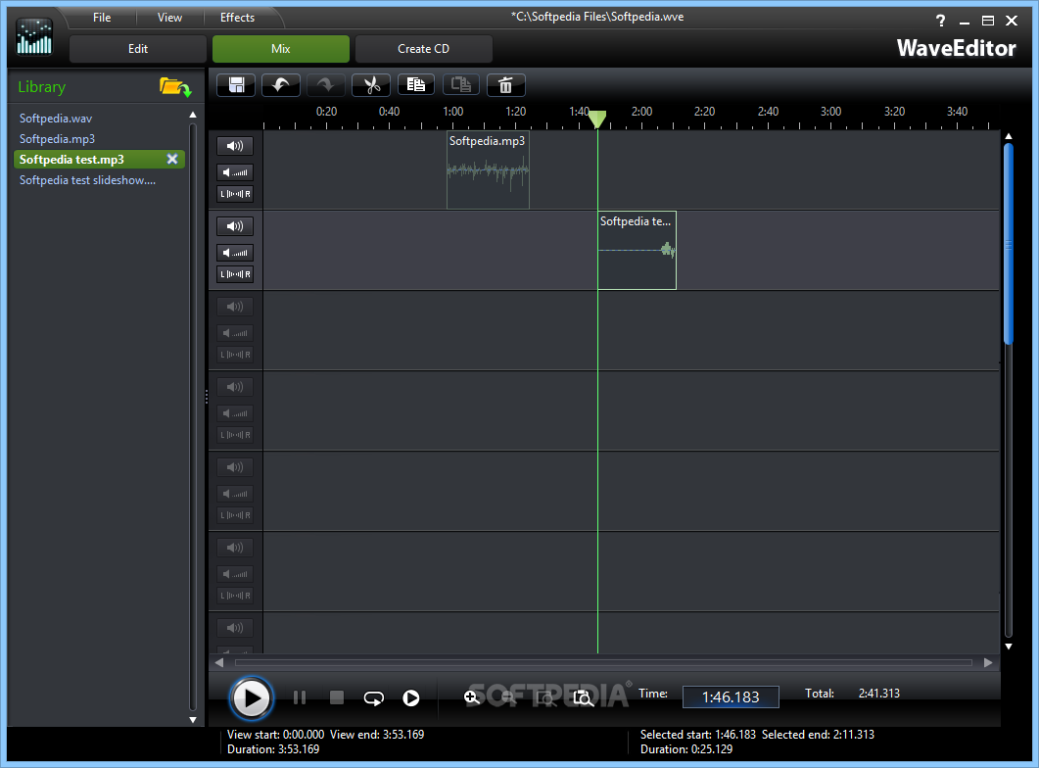1039x768 pixels.
Task: Toggle speaker on the third track
Action: pyautogui.click(x=235, y=307)
